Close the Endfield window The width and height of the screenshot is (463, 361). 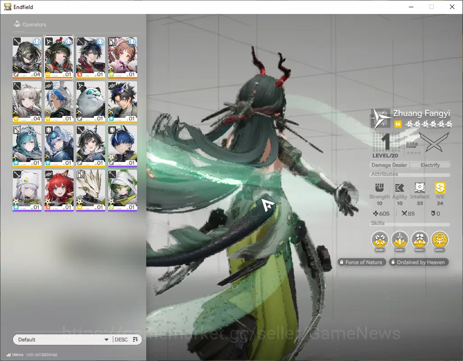452,7
